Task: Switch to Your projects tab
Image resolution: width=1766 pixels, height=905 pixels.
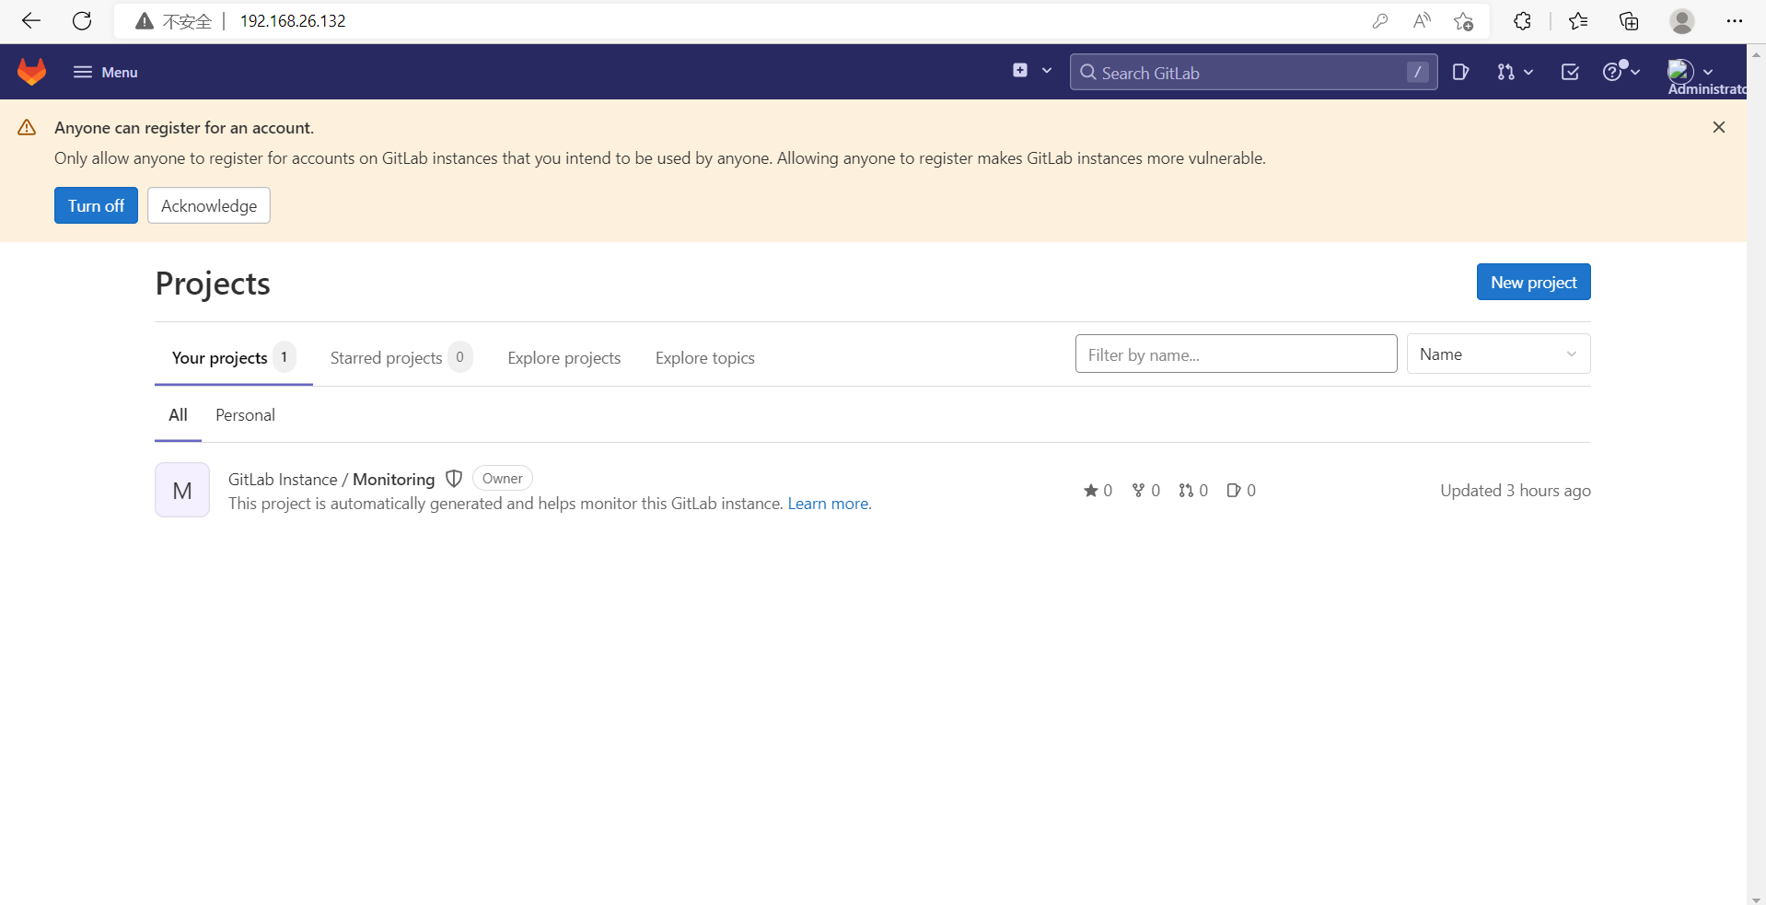Action: coord(234,357)
